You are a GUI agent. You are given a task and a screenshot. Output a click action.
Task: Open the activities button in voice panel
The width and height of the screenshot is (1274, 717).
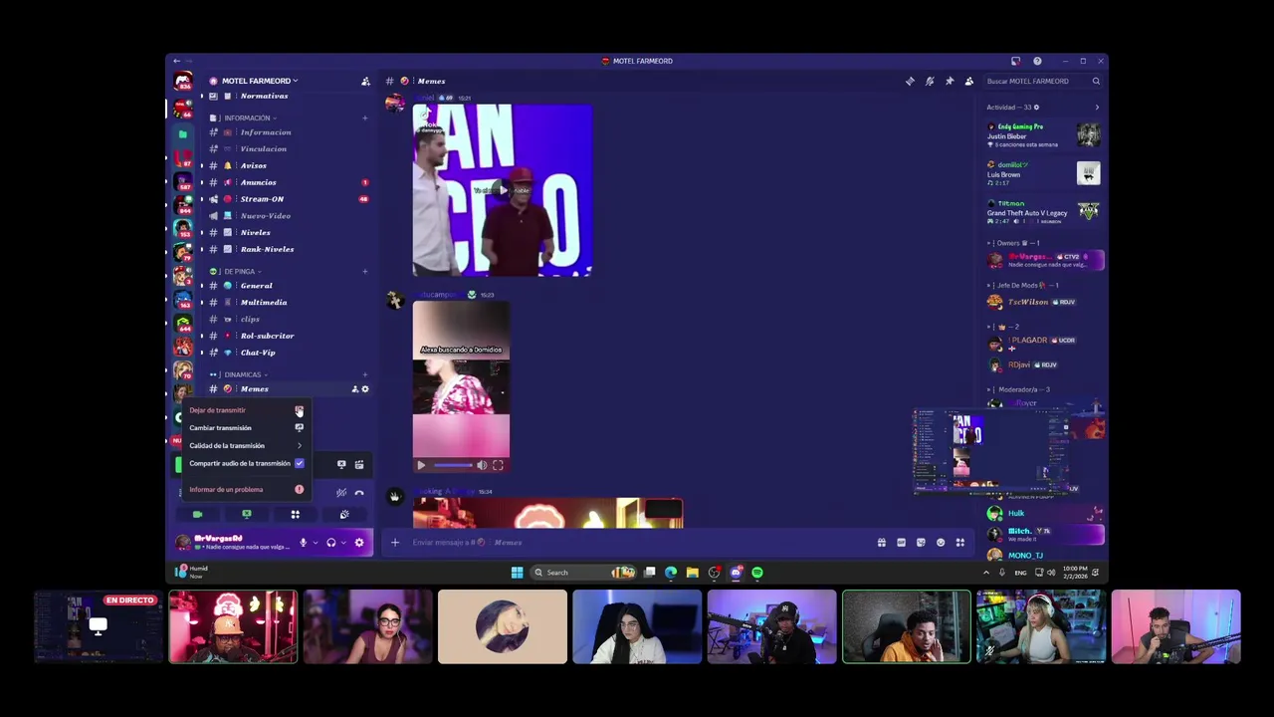[296, 515]
